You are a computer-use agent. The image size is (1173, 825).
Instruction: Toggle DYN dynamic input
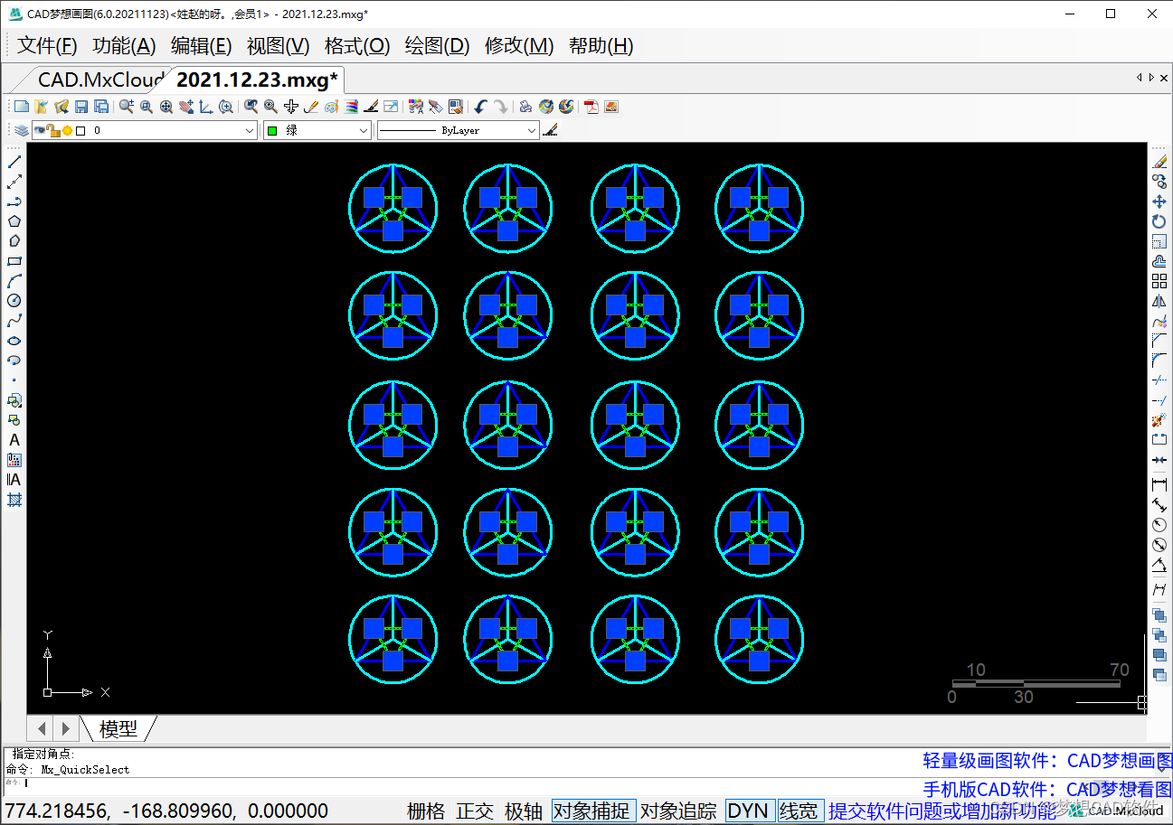pyautogui.click(x=748, y=811)
